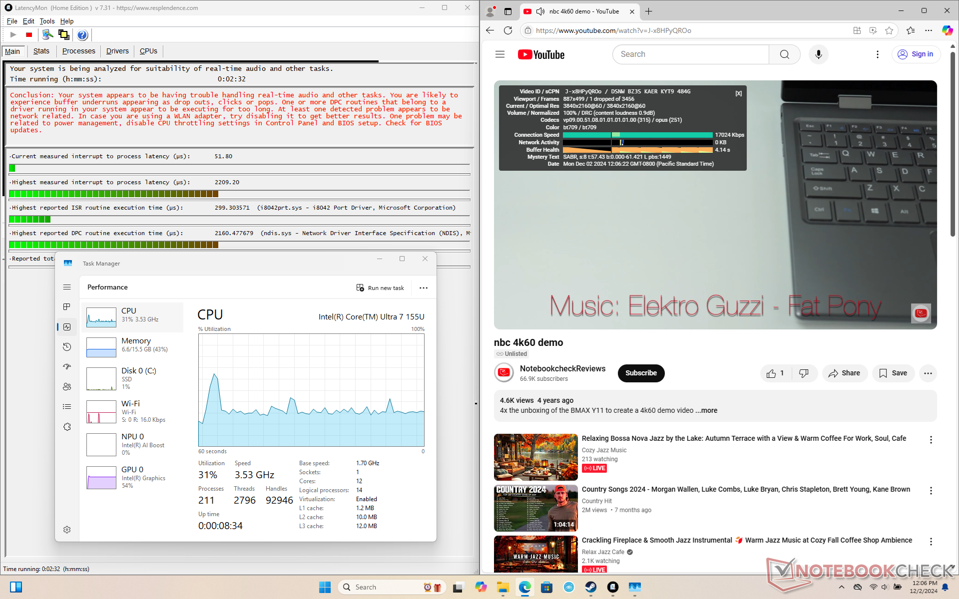The height and width of the screenshot is (599, 959).
Task: Open LatencyMon Tools menu
Action: [47, 21]
